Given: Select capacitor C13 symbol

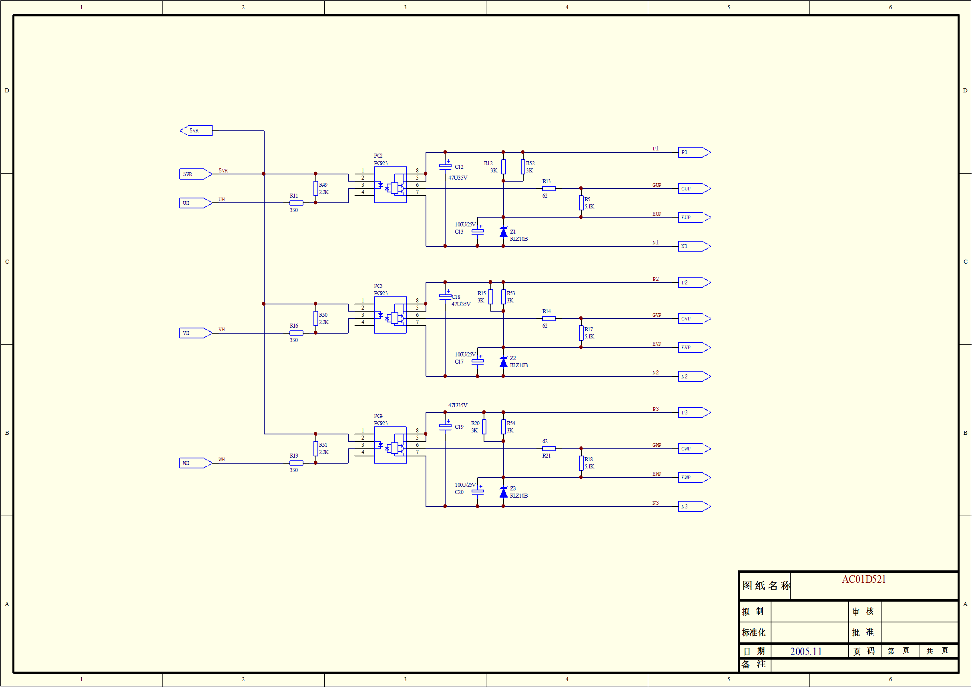Looking at the screenshot, I should 478,232.
